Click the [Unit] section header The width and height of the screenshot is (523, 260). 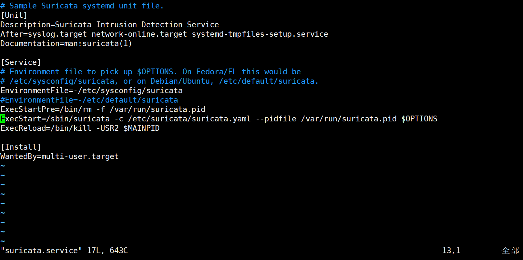pos(14,15)
